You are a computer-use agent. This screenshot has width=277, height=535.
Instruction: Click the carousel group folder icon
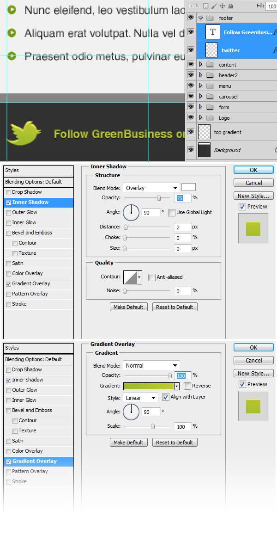point(210,96)
